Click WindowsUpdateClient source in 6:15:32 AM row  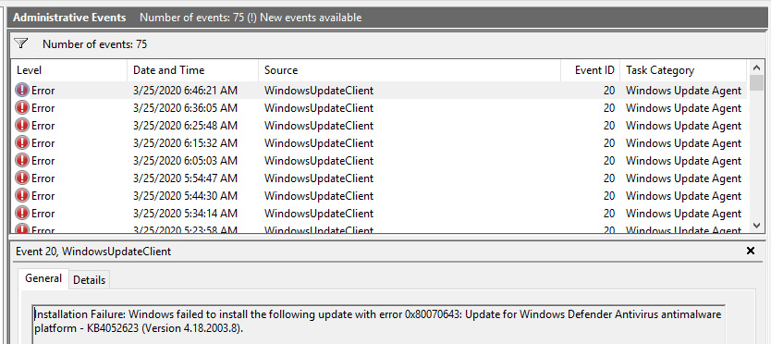click(319, 143)
